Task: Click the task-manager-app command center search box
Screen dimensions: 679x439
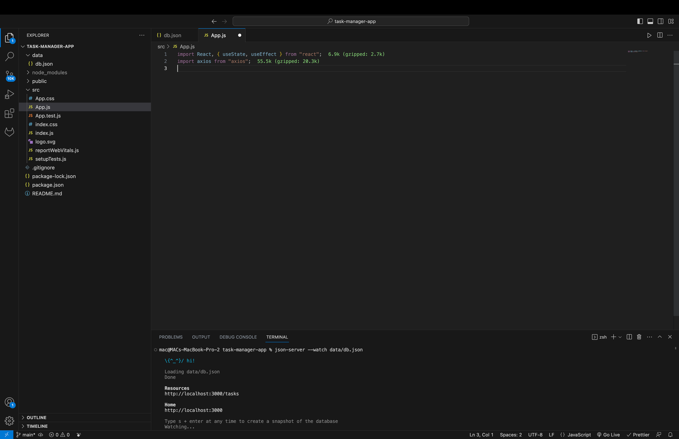Action: (351, 21)
